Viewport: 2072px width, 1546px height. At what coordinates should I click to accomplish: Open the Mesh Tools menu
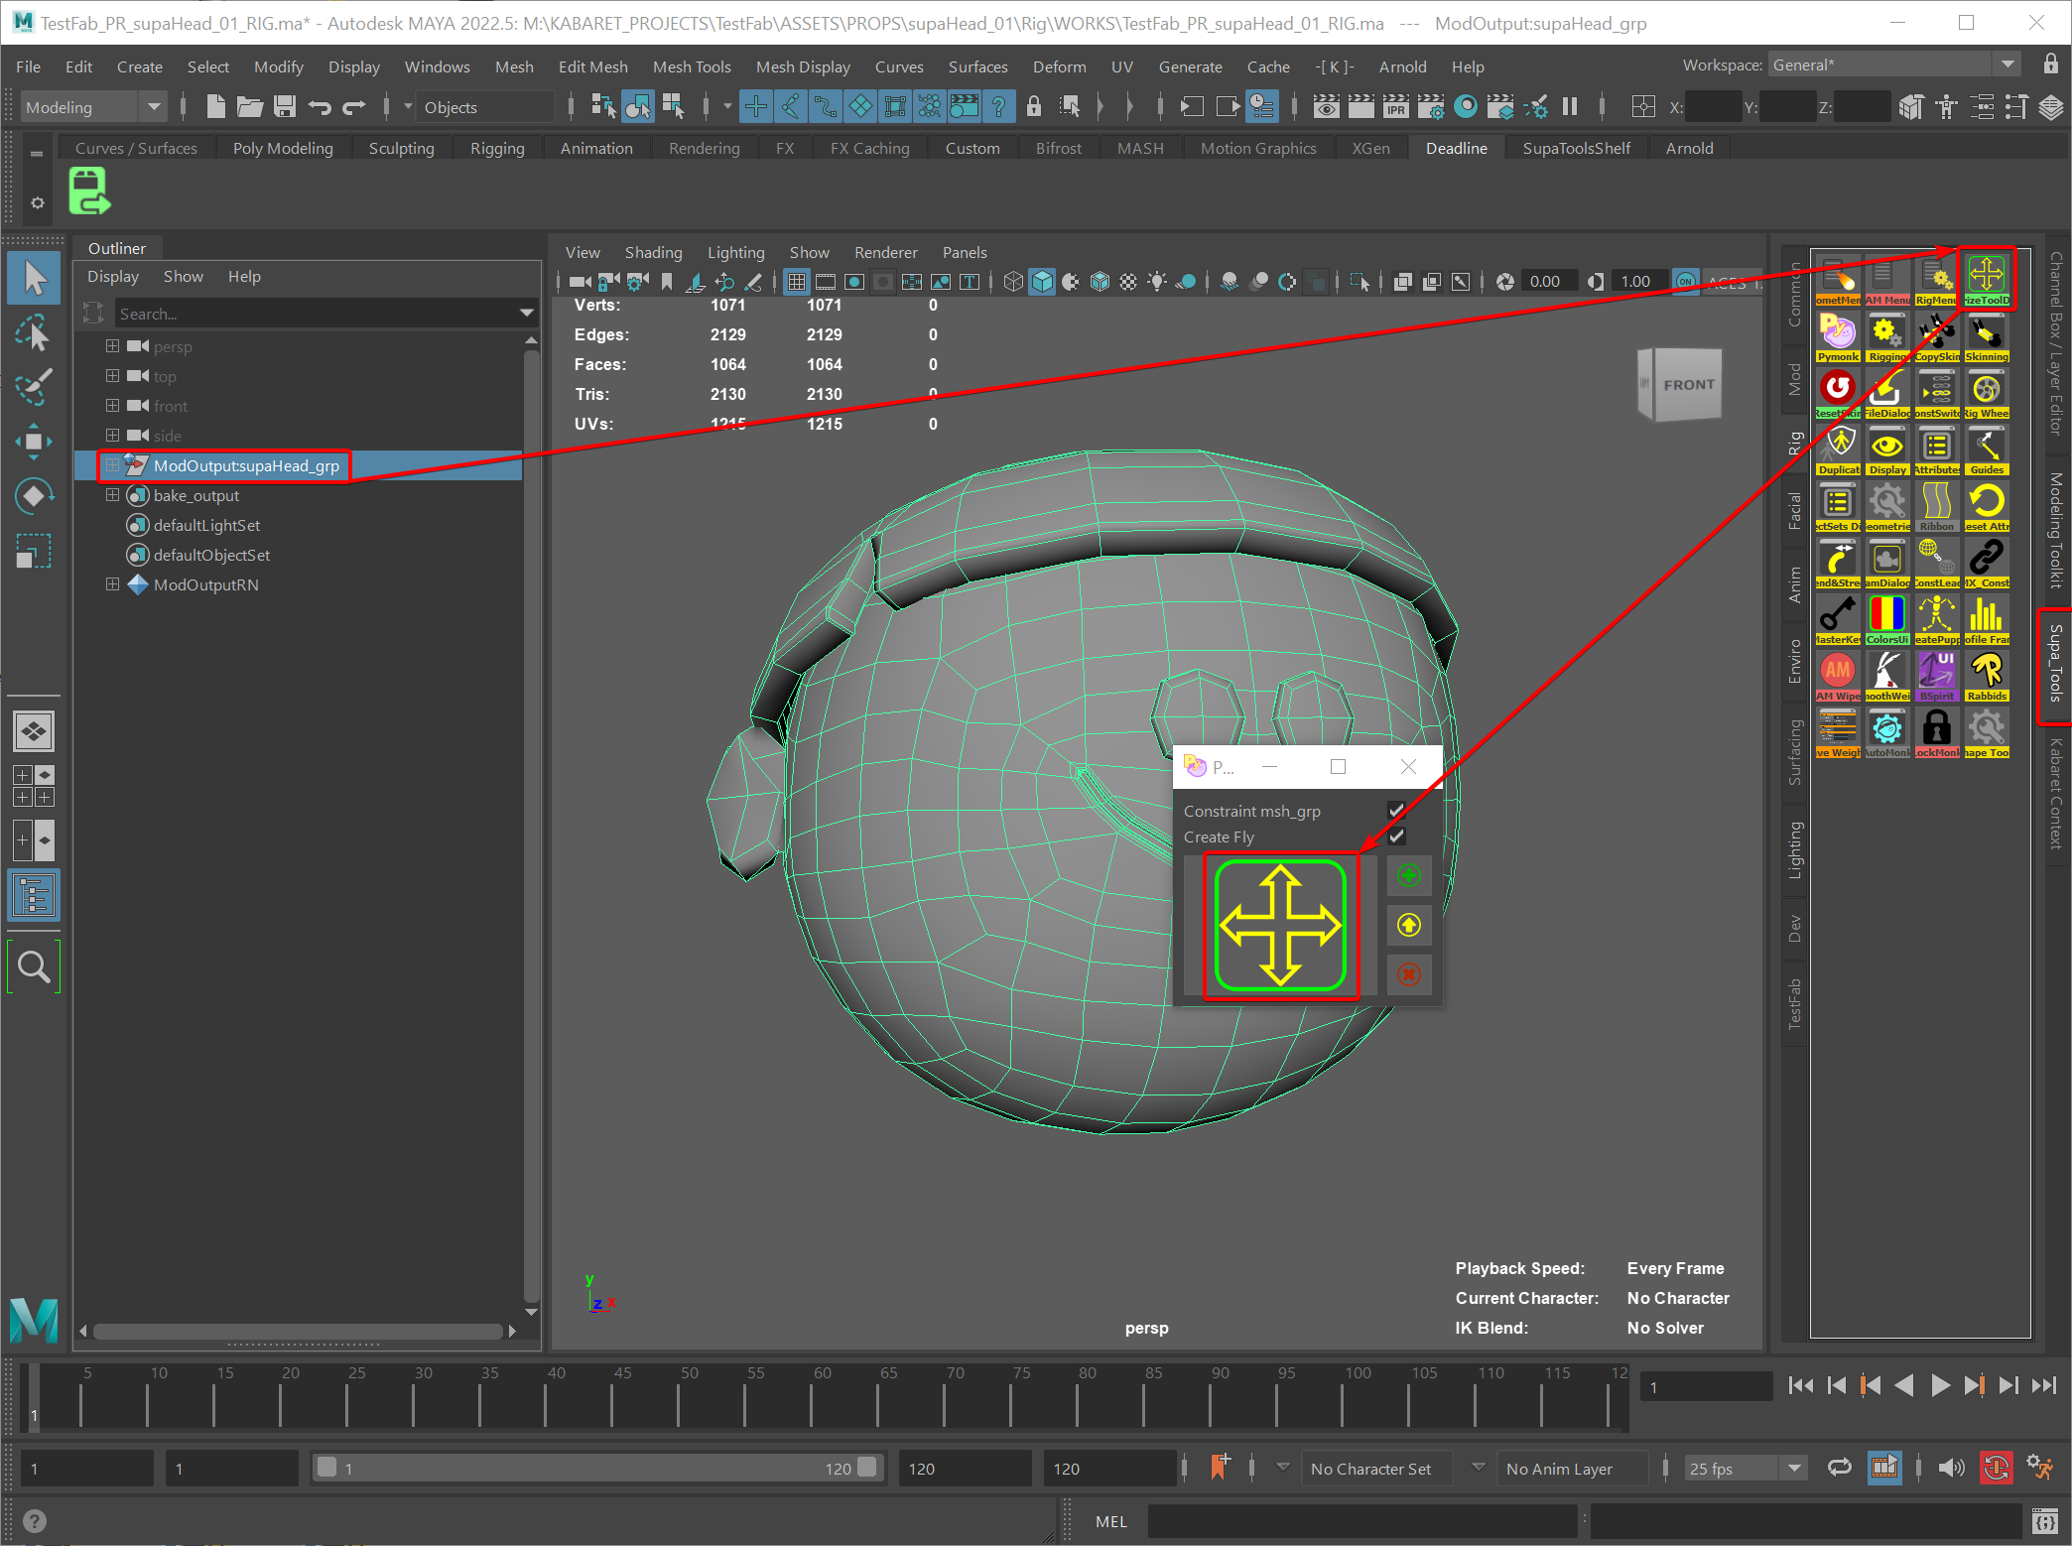[x=692, y=66]
